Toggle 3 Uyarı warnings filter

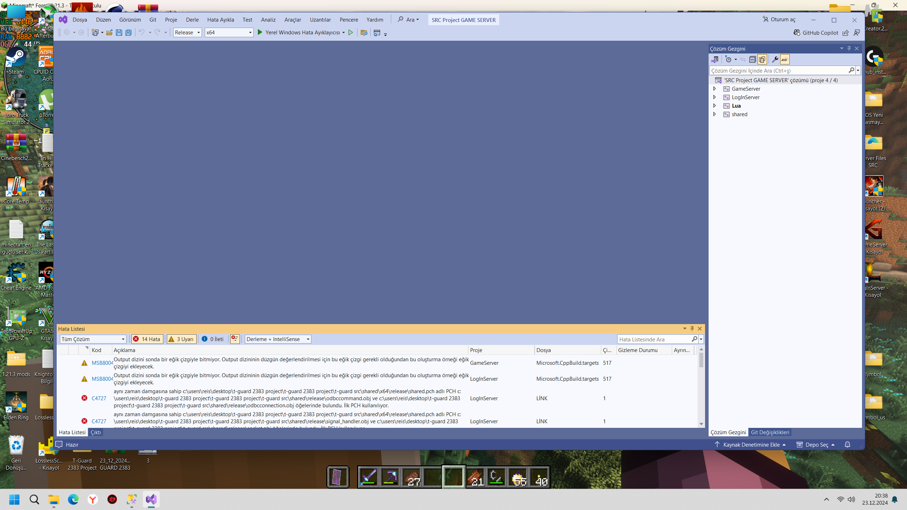click(x=181, y=339)
